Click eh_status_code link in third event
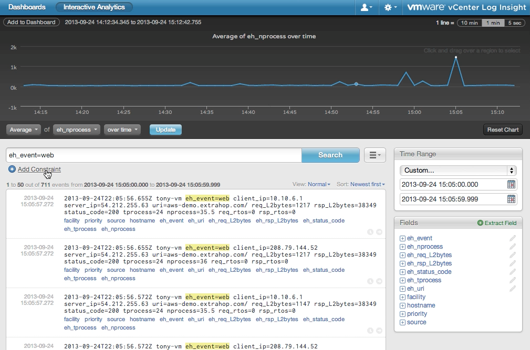 [324, 319]
